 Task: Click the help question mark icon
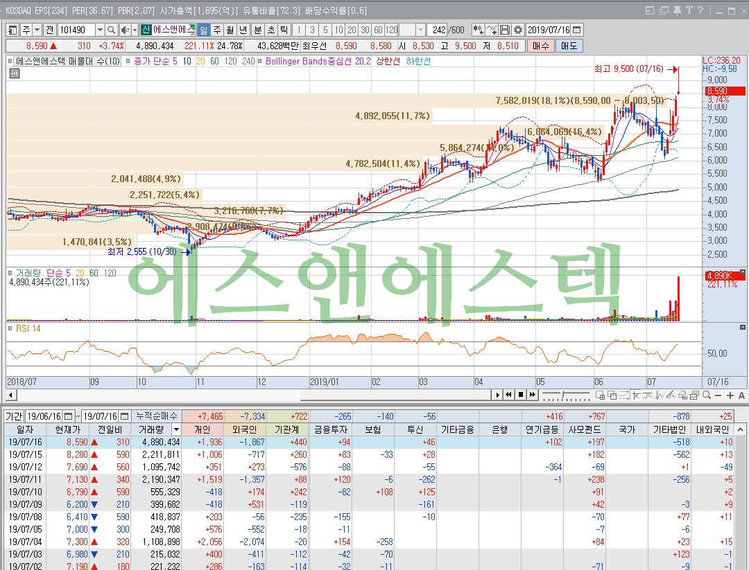(x=700, y=10)
